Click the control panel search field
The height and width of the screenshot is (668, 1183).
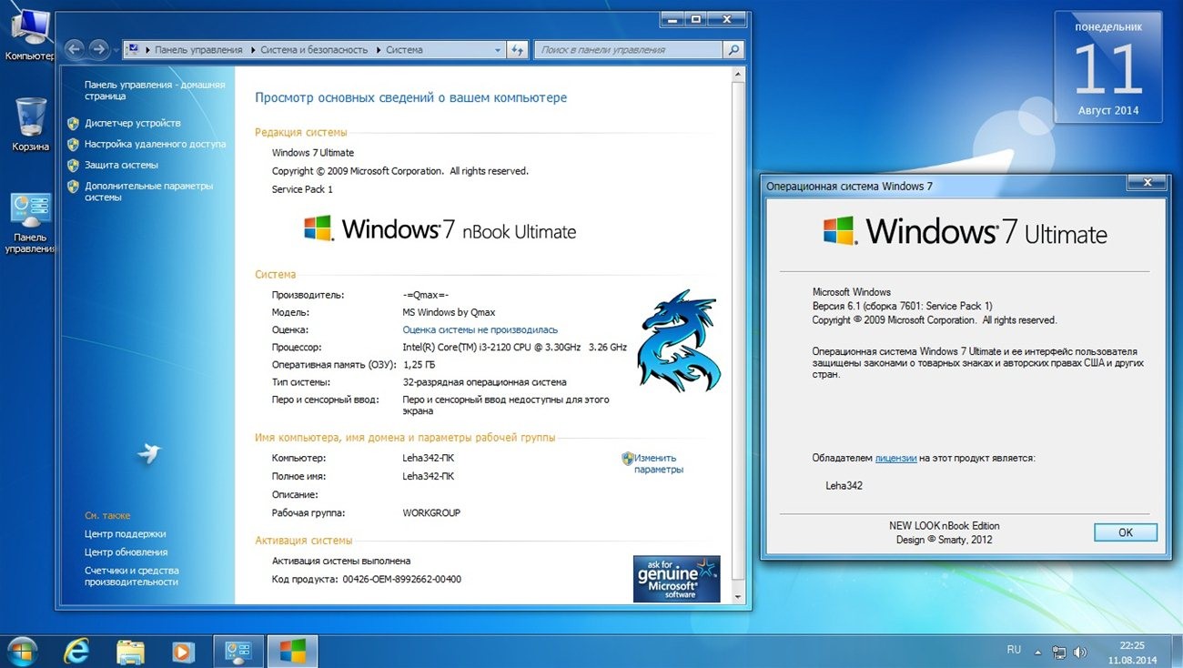(630, 49)
